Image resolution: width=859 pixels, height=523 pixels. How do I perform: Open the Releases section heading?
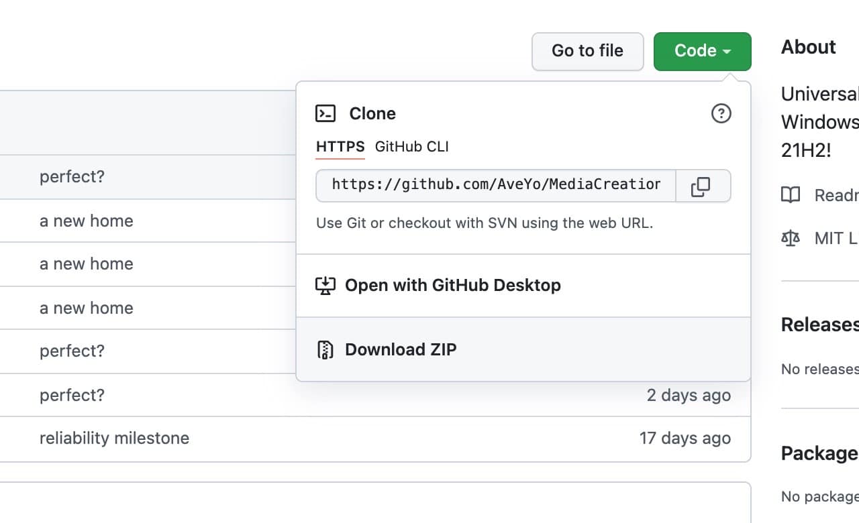click(x=819, y=325)
